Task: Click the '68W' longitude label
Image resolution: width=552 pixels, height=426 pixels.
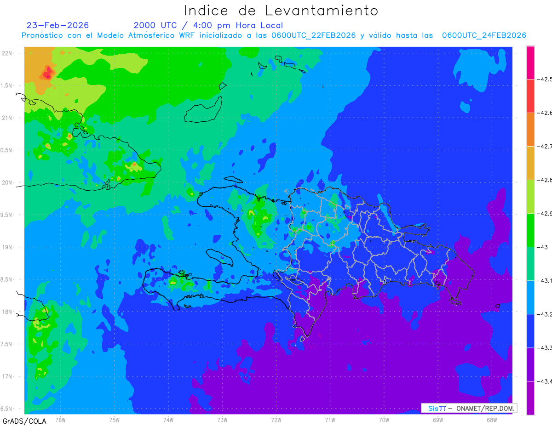Action: pyautogui.click(x=492, y=420)
